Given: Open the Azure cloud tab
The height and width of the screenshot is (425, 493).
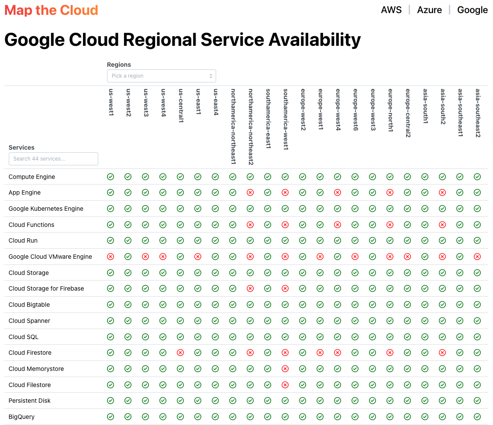Looking at the screenshot, I should 429,10.
